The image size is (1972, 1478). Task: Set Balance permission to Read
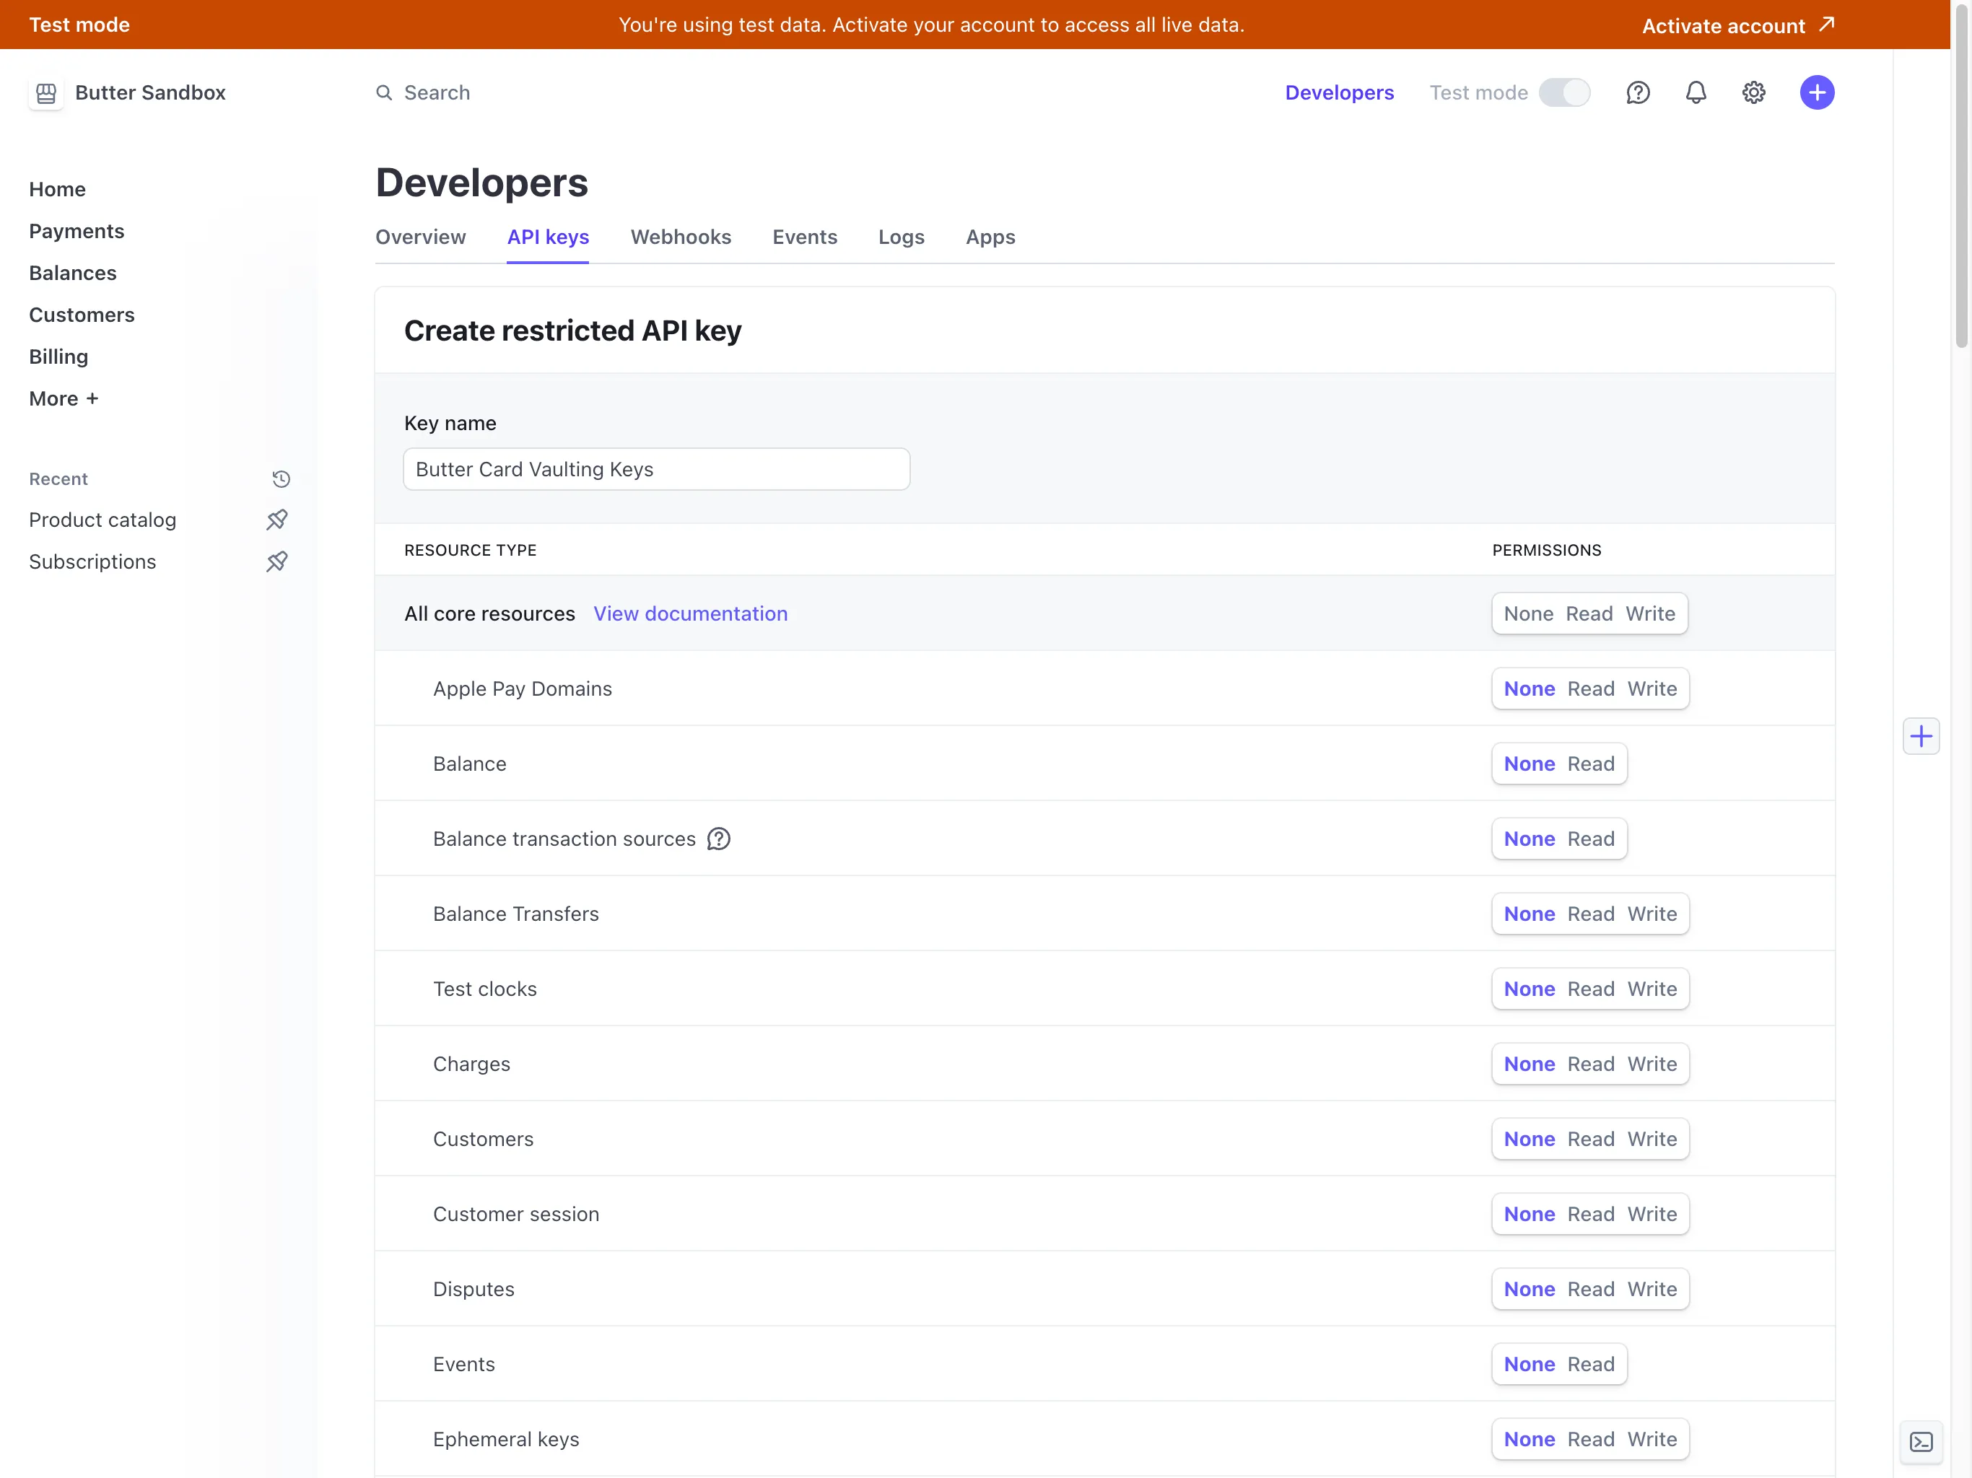(1590, 764)
